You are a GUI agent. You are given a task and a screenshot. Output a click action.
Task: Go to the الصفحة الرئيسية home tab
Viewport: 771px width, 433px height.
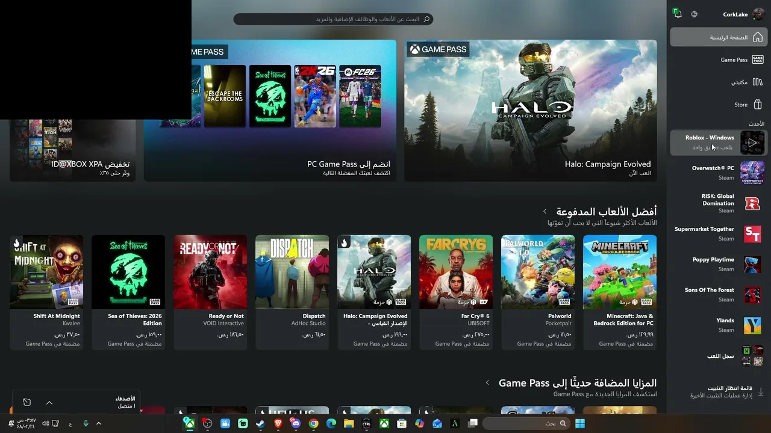click(x=718, y=37)
